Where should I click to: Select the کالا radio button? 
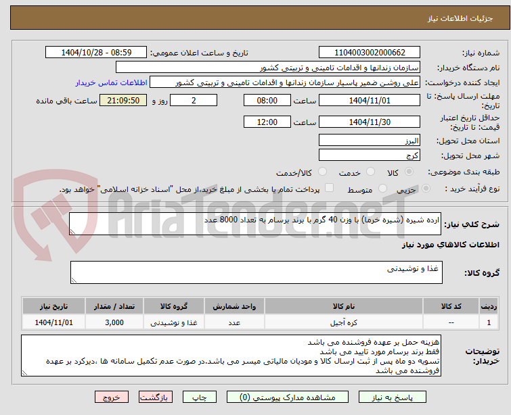tap(409, 172)
